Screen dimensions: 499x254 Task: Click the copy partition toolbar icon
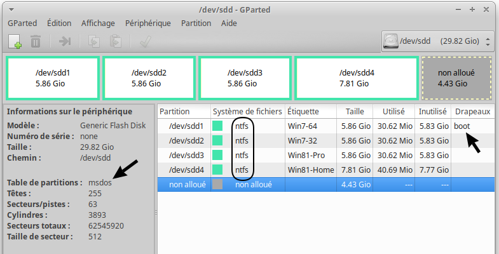coord(93,42)
